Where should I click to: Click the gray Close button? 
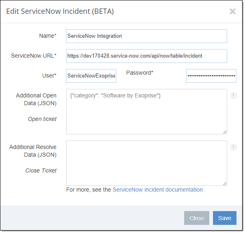(197, 218)
